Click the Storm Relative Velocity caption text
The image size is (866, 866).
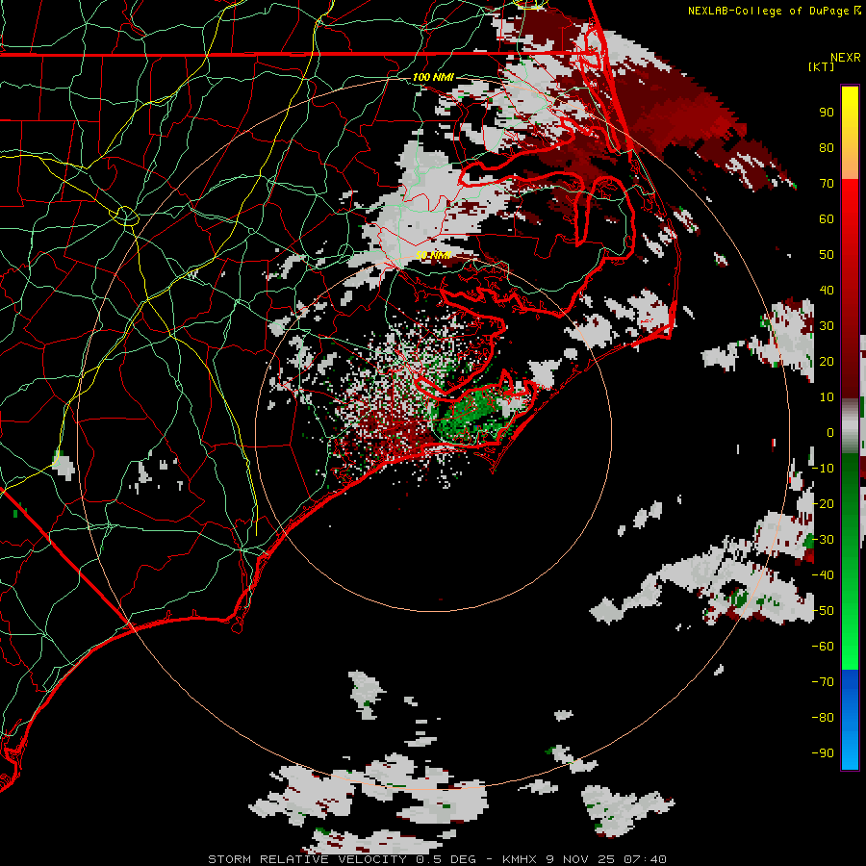[x=437, y=859]
